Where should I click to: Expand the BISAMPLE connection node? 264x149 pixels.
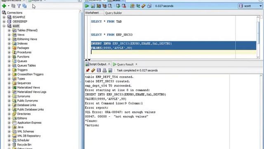click(4, 17)
